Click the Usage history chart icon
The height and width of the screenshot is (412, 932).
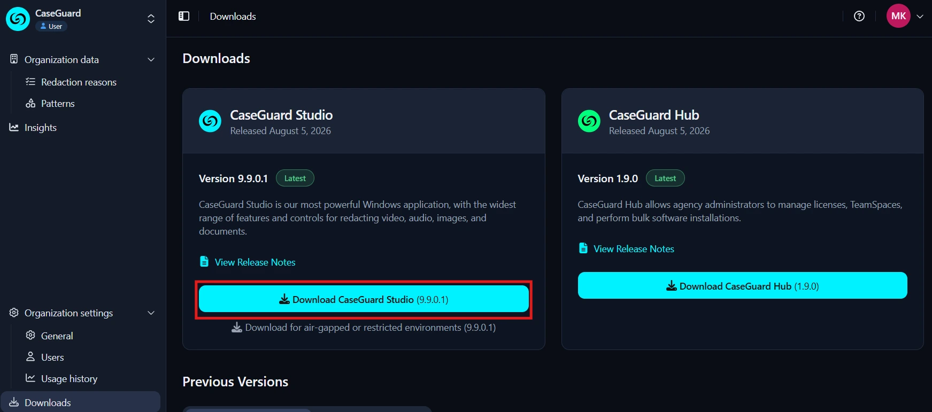tap(30, 378)
